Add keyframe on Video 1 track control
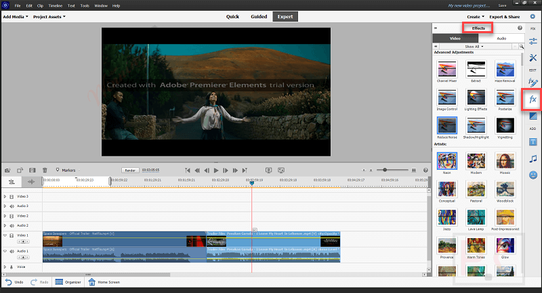This screenshot has width=542, height=293. pyautogui.click(x=23, y=242)
